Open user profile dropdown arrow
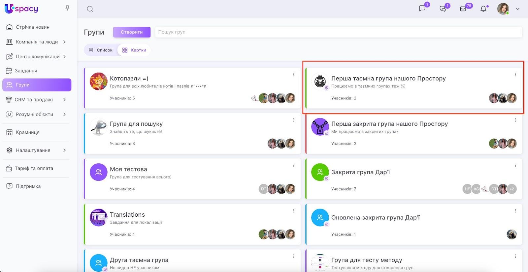This screenshot has height=272, width=528. tap(517, 9)
